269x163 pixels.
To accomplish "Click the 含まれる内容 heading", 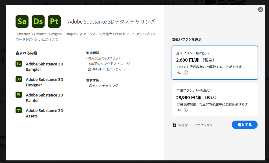I will click(26, 53).
